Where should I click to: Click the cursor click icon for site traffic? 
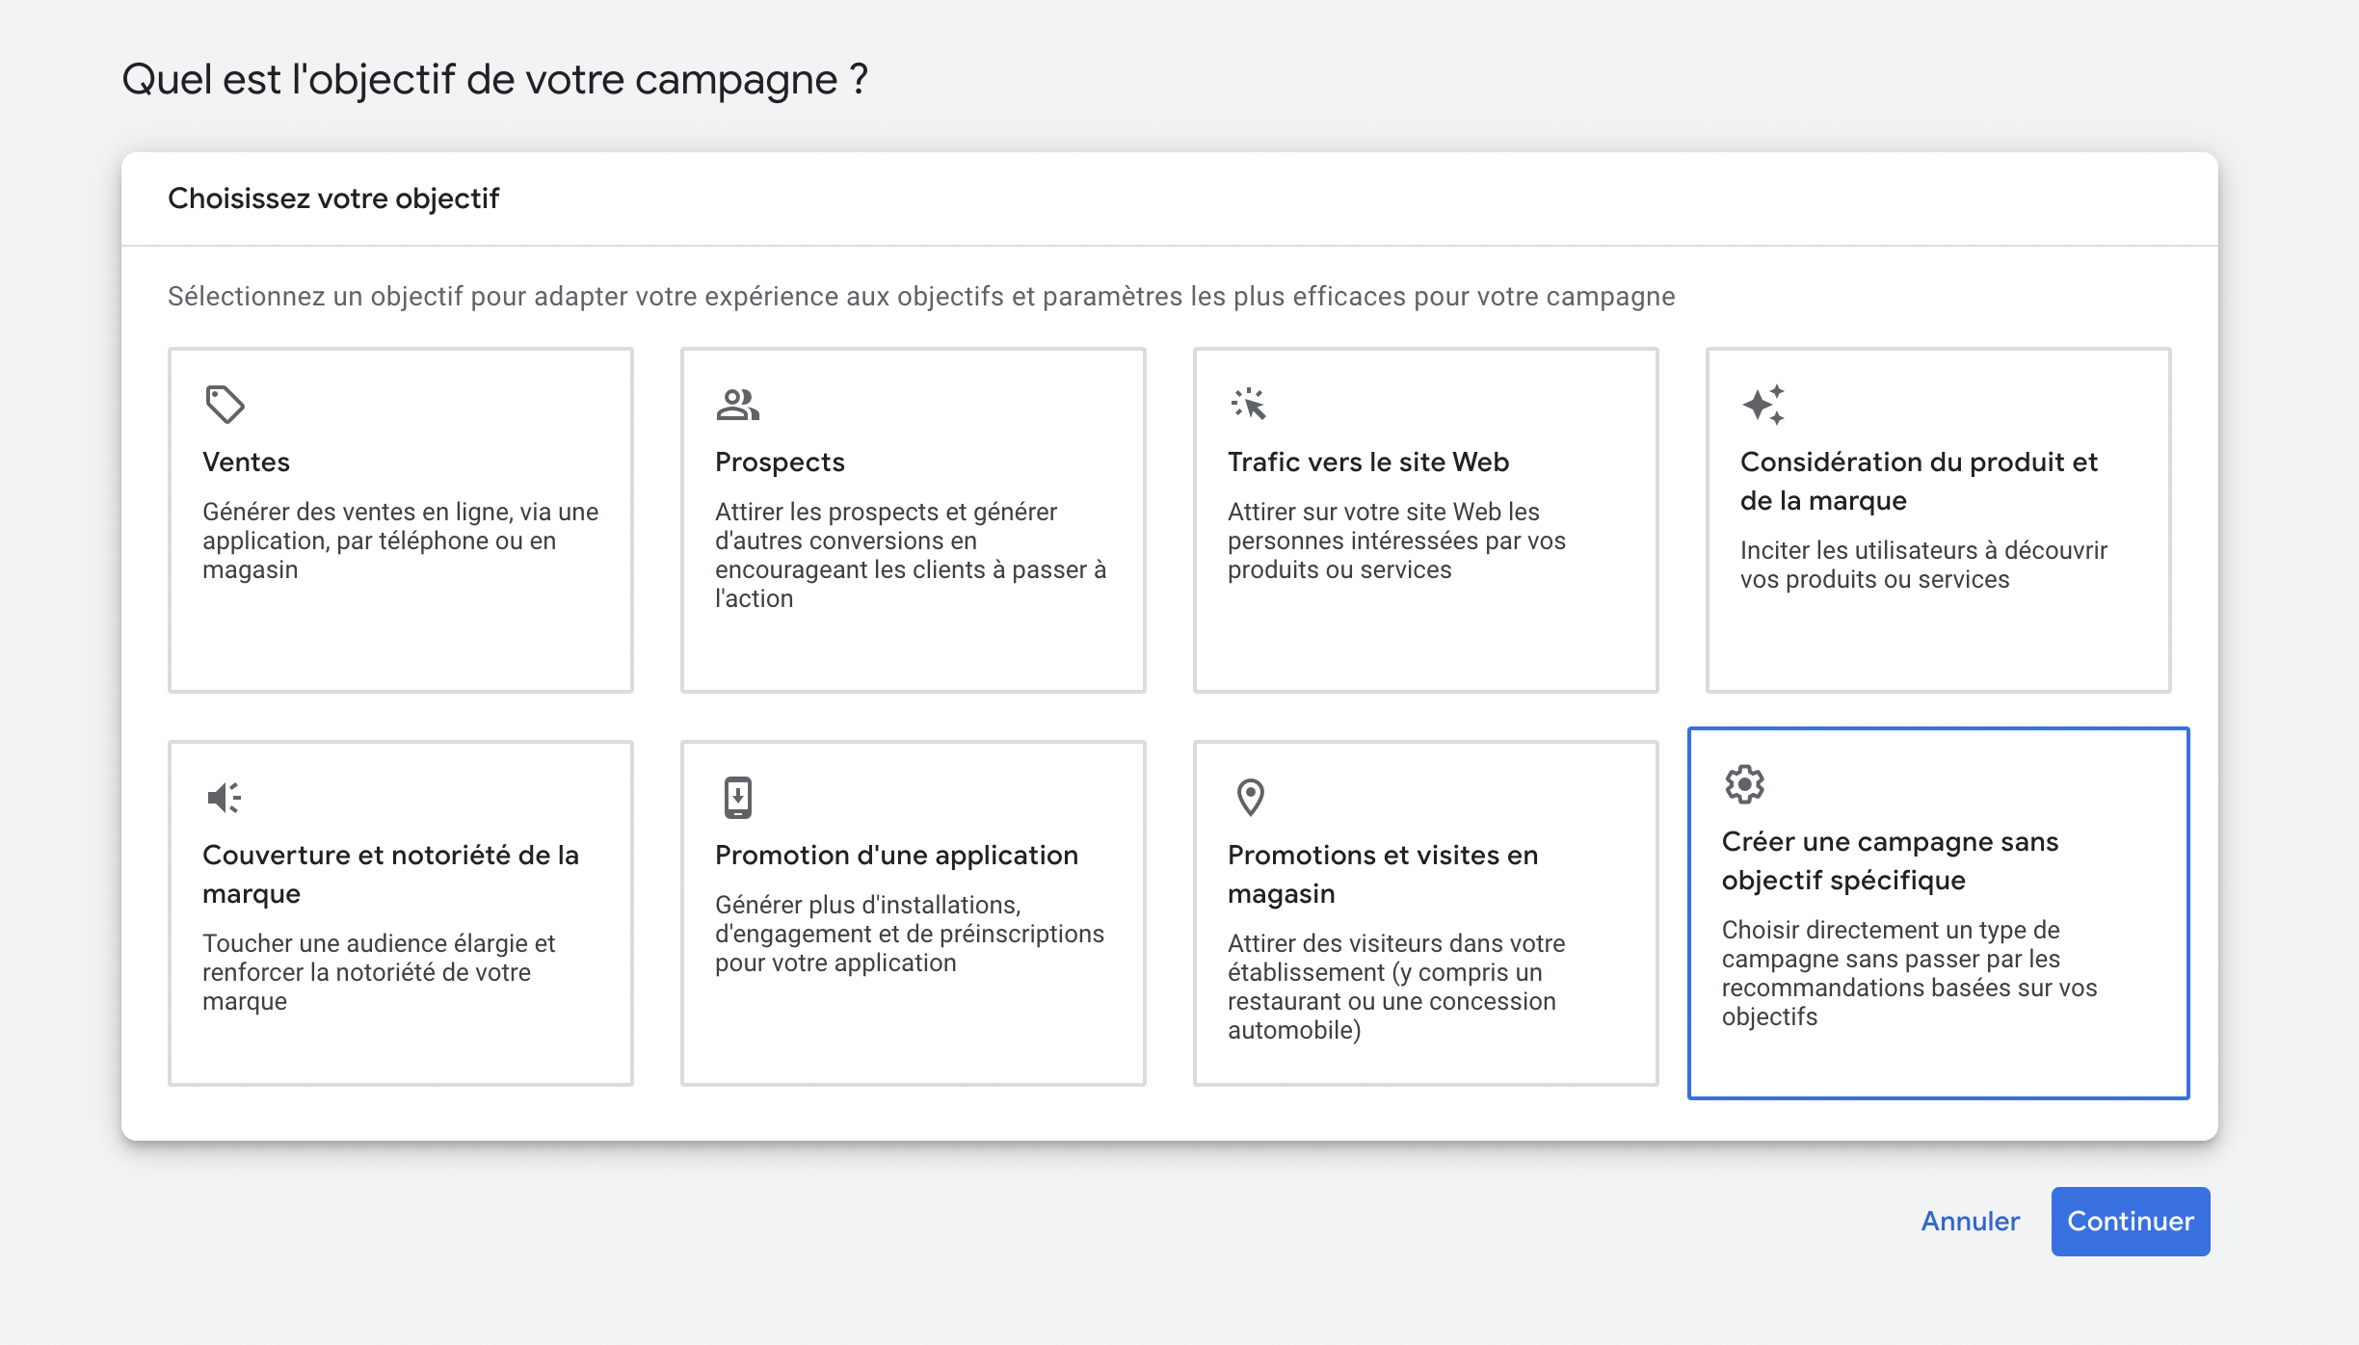[x=1249, y=404]
